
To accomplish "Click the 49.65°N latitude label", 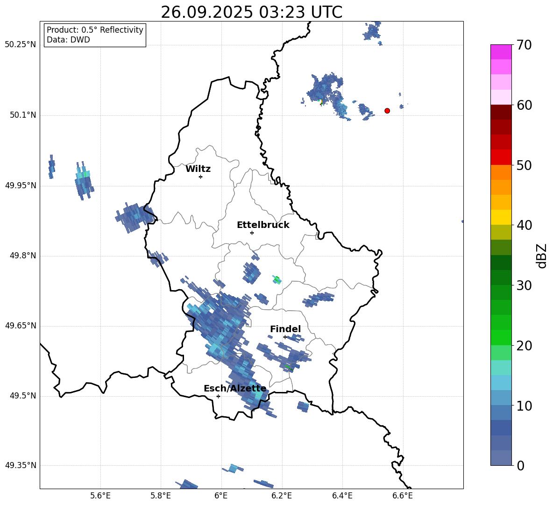I will point(20,326).
